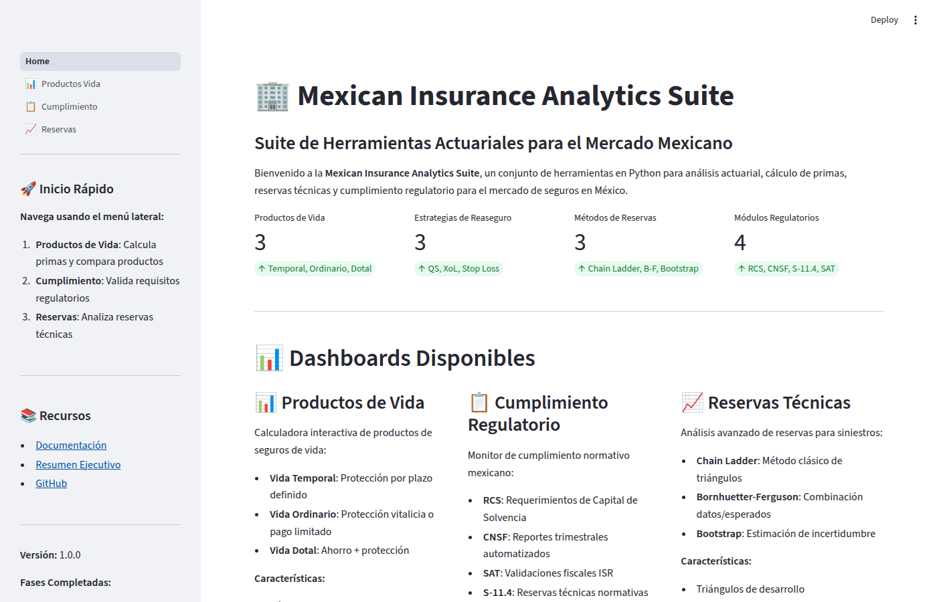Viewport: 937px width, 602px height.
Task: Click the clipboard icon next to Cumplimiento
Action: [31, 106]
